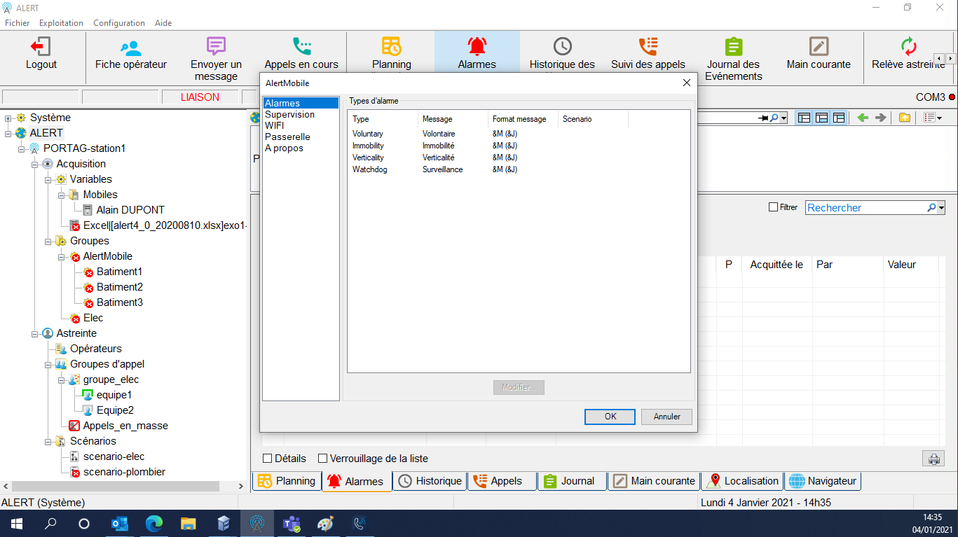Toggle Verrouillage de la liste checkbox
Image resolution: width=958 pixels, height=537 pixels.
[323, 459]
